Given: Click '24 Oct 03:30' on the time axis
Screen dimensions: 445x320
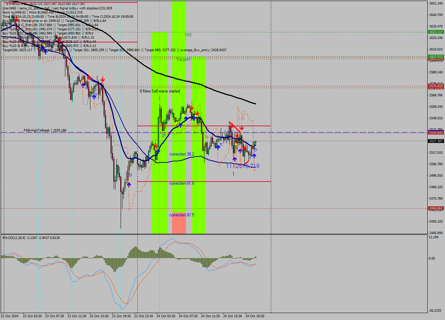Looking at the screenshot, I should pos(165,316).
